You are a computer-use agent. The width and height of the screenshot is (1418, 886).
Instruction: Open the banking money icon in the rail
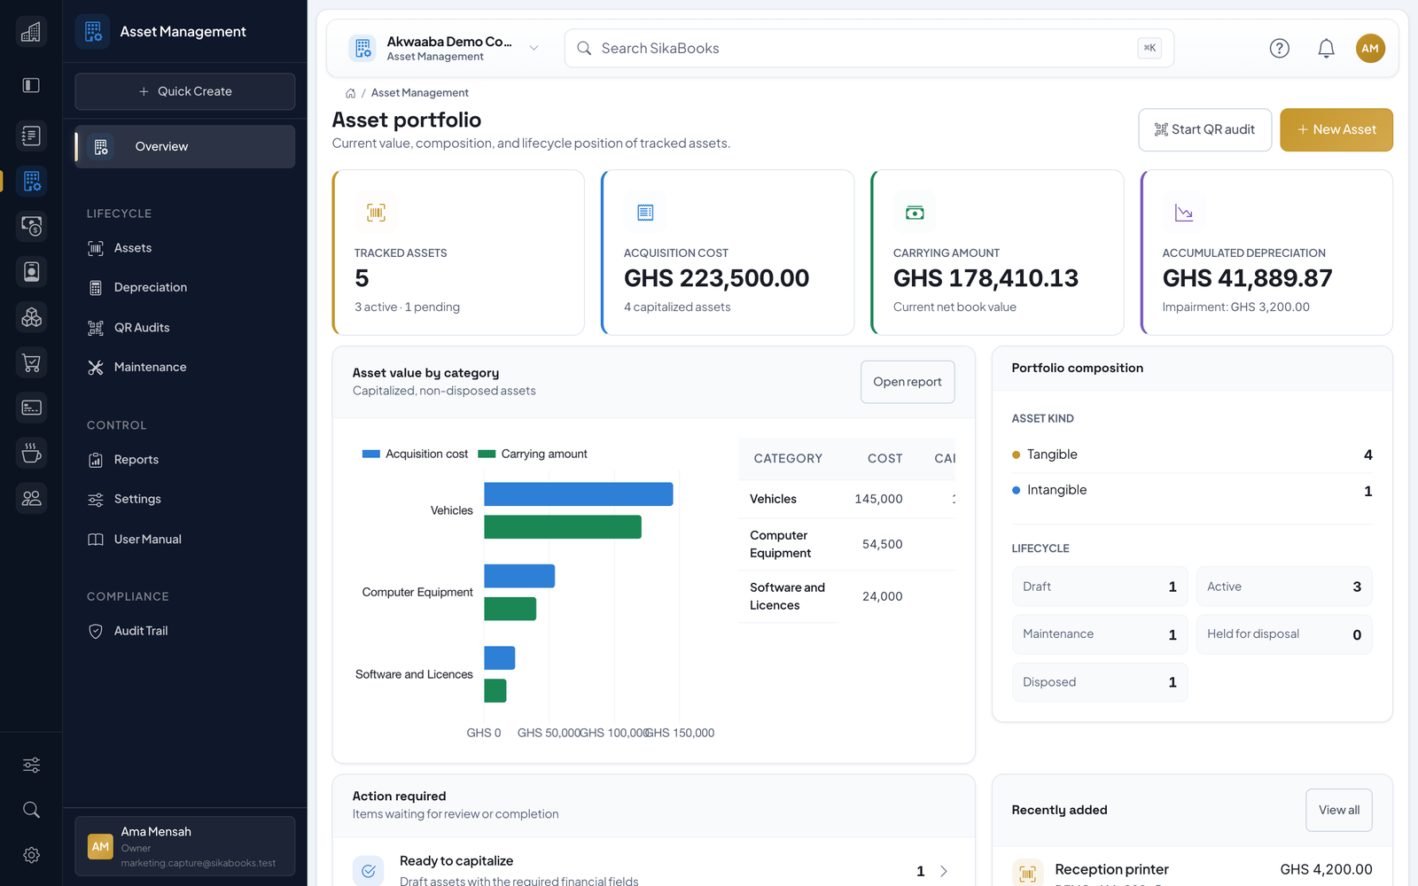[31, 226]
